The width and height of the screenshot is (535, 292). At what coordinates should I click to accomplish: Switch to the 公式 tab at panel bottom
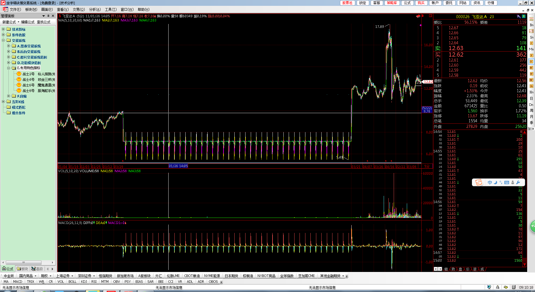(8, 269)
